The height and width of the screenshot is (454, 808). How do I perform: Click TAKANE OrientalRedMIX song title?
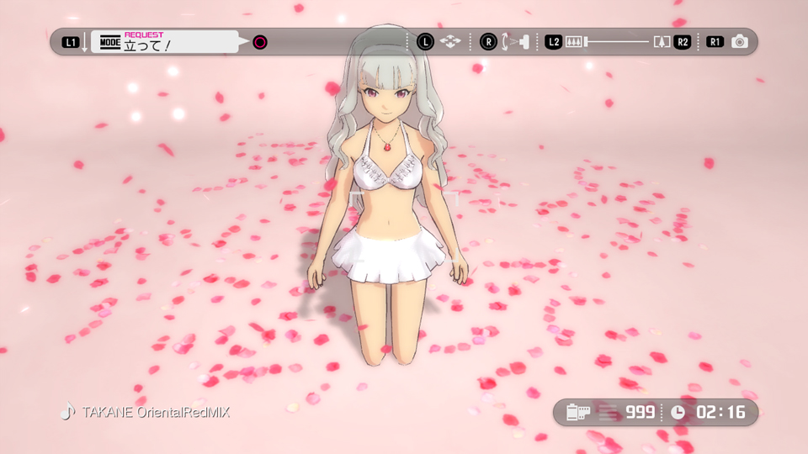(x=157, y=412)
